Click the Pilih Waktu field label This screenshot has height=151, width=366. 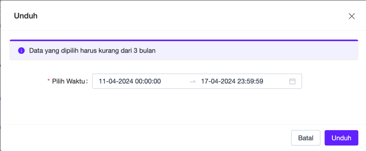coord(70,81)
